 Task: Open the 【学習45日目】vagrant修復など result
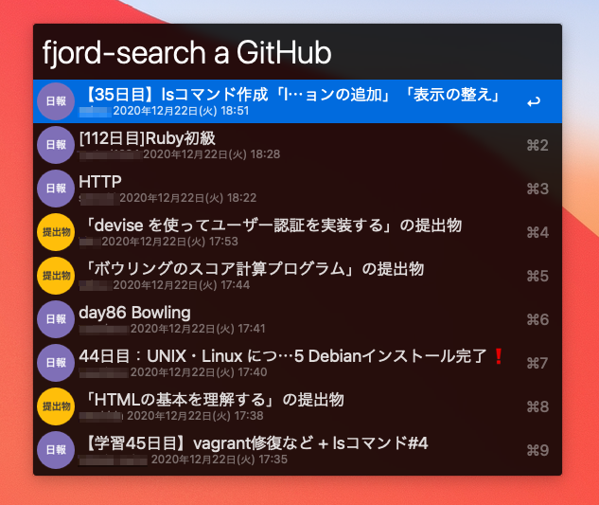coord(297,450)
